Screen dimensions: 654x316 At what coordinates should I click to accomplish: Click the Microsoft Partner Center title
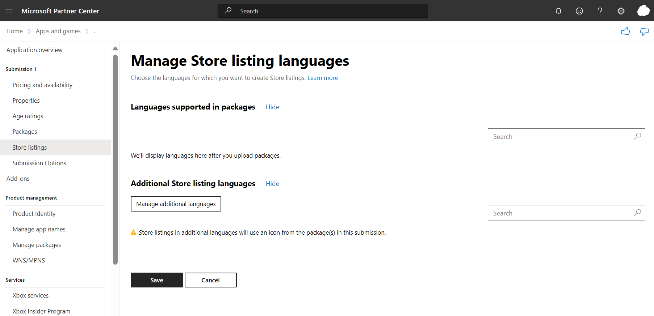[60, 11]
